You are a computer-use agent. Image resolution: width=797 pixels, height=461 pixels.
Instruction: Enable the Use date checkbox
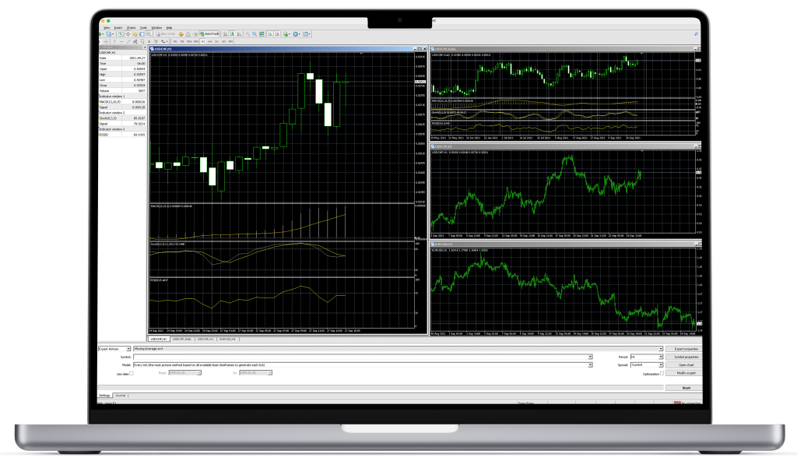coord(132,373)
